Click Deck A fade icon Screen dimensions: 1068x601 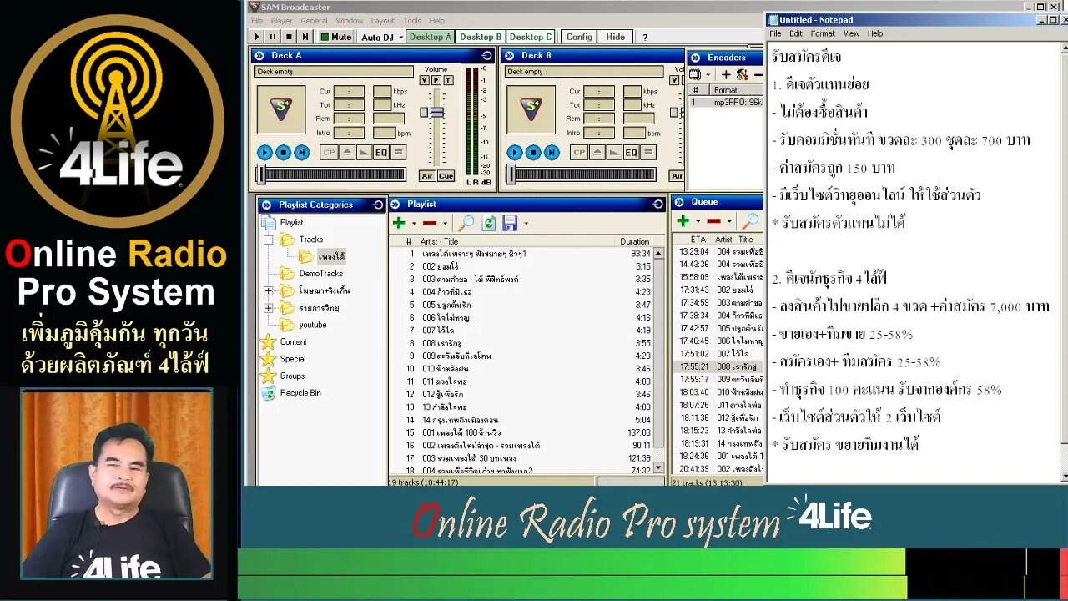tap(364, 152)
